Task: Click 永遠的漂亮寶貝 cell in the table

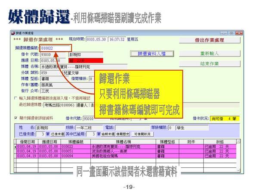Action: click(123, 147)
